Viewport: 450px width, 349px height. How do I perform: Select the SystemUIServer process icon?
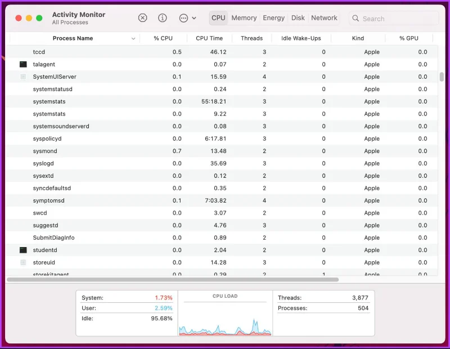pos(23,77)
